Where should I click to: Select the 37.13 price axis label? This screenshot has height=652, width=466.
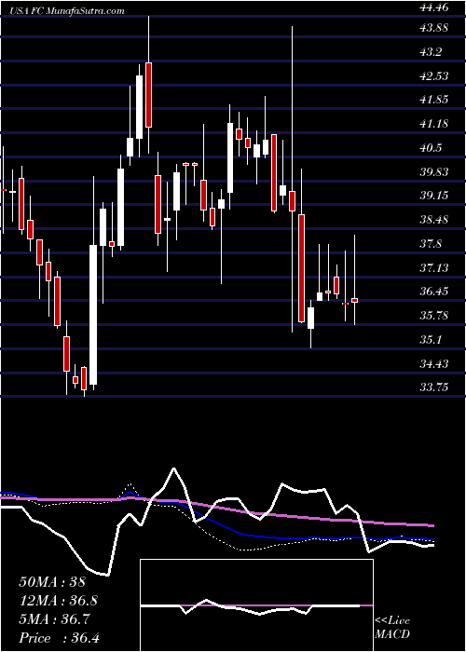pos(435,268)
